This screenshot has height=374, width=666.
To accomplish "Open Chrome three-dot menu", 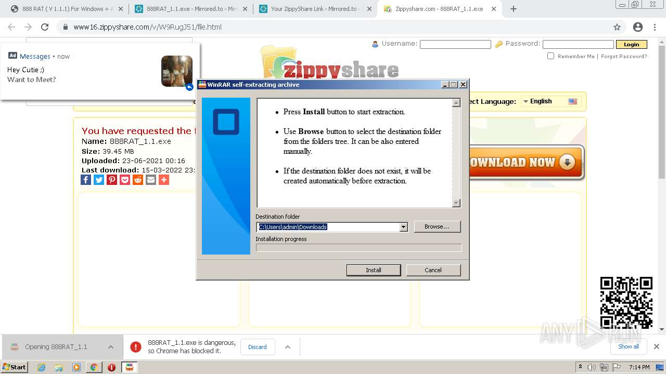I will 655,27.
